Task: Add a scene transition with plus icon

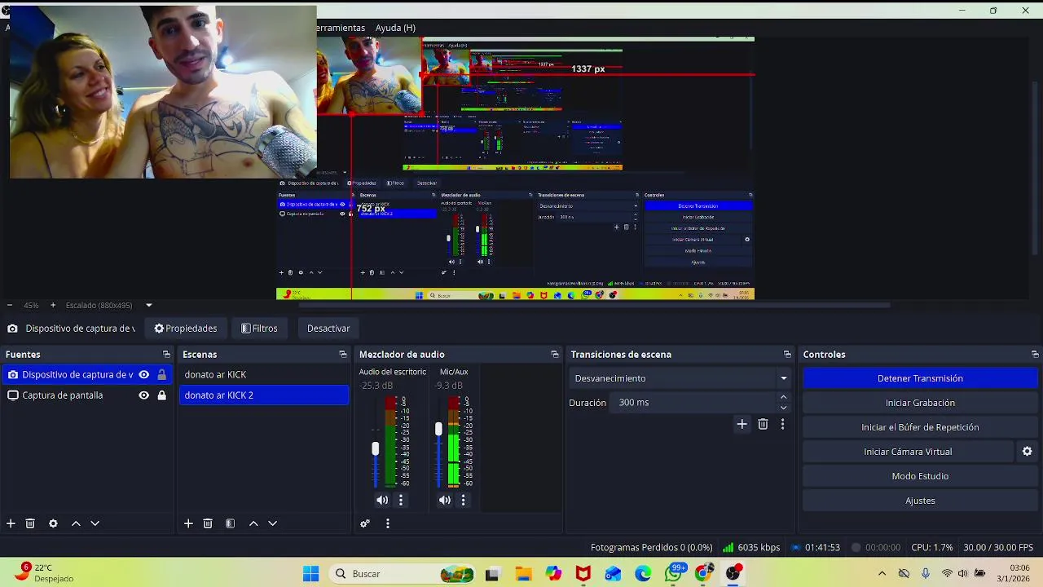Action: click(742, 424)
